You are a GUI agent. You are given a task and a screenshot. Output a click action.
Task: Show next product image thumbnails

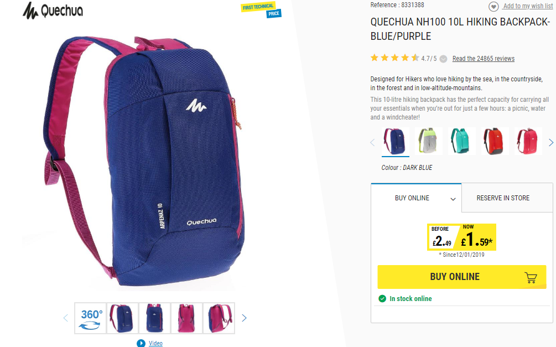244,318
